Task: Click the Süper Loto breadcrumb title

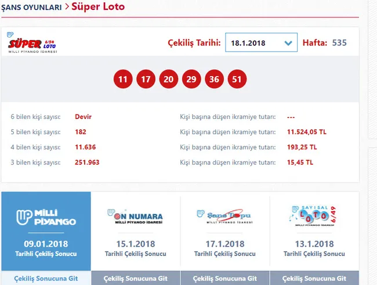Action: (97, 8)
